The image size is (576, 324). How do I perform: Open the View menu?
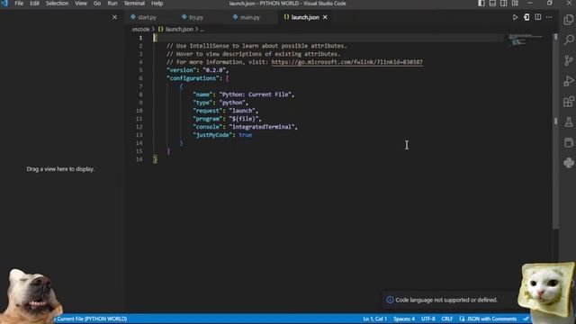click(x=81, y=4)
